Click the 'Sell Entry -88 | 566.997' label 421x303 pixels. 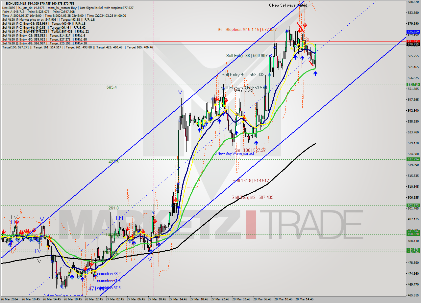point(247,56)
